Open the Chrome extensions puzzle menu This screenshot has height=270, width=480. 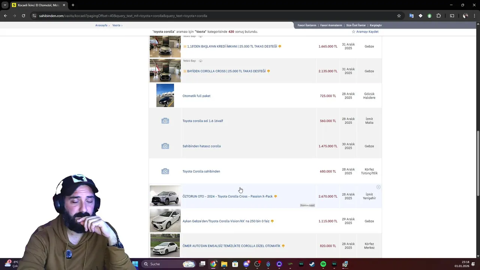click(438, 16)
